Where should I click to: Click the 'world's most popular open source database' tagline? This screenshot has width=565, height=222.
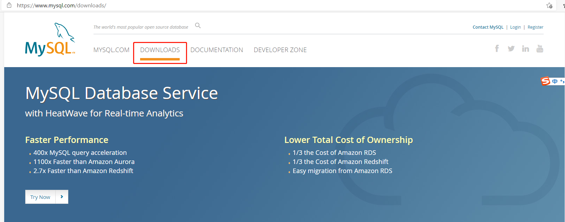(141, 27)
